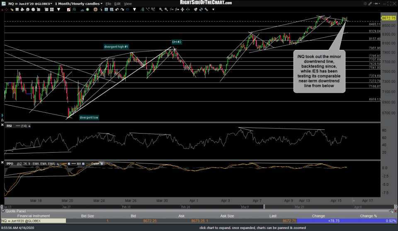Viewport: 398px width, 231px height.
Task: Open the File menu
Action: [108, 4]
